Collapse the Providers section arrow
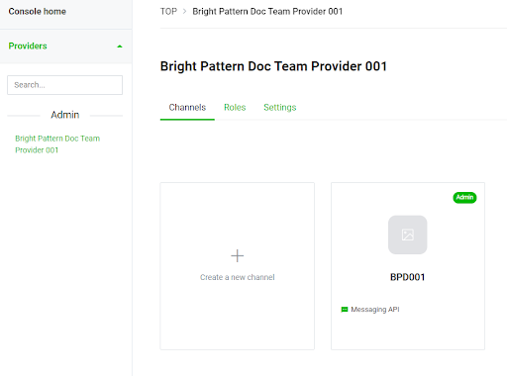This screenshot has width=507, height=376. [x=120, y=47]
